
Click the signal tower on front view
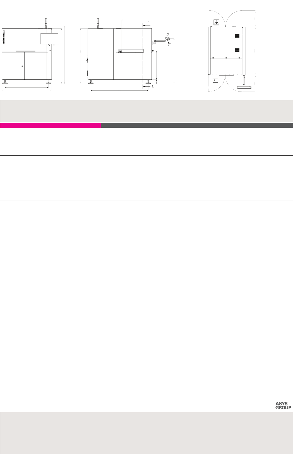click(x=46, y=23)
